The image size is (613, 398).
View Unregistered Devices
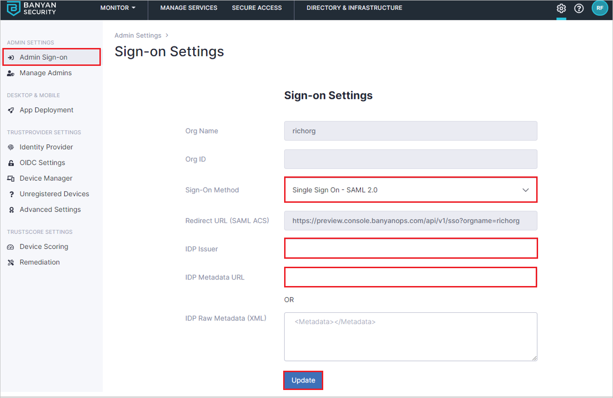[x=54, y=193]
